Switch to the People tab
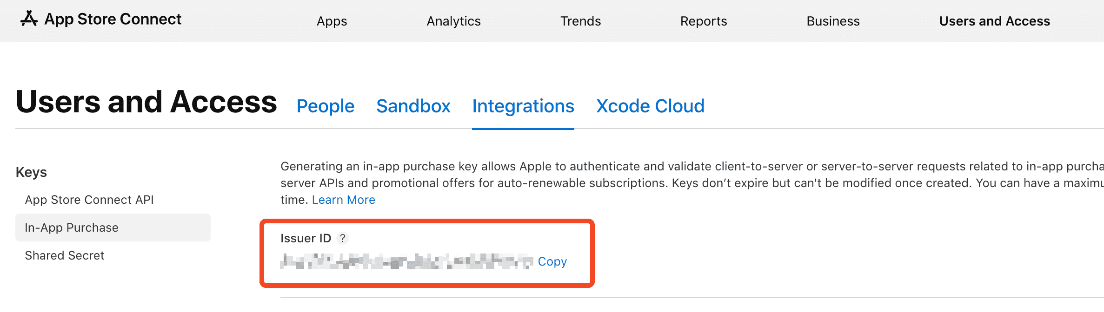 [x=326, y=106]
